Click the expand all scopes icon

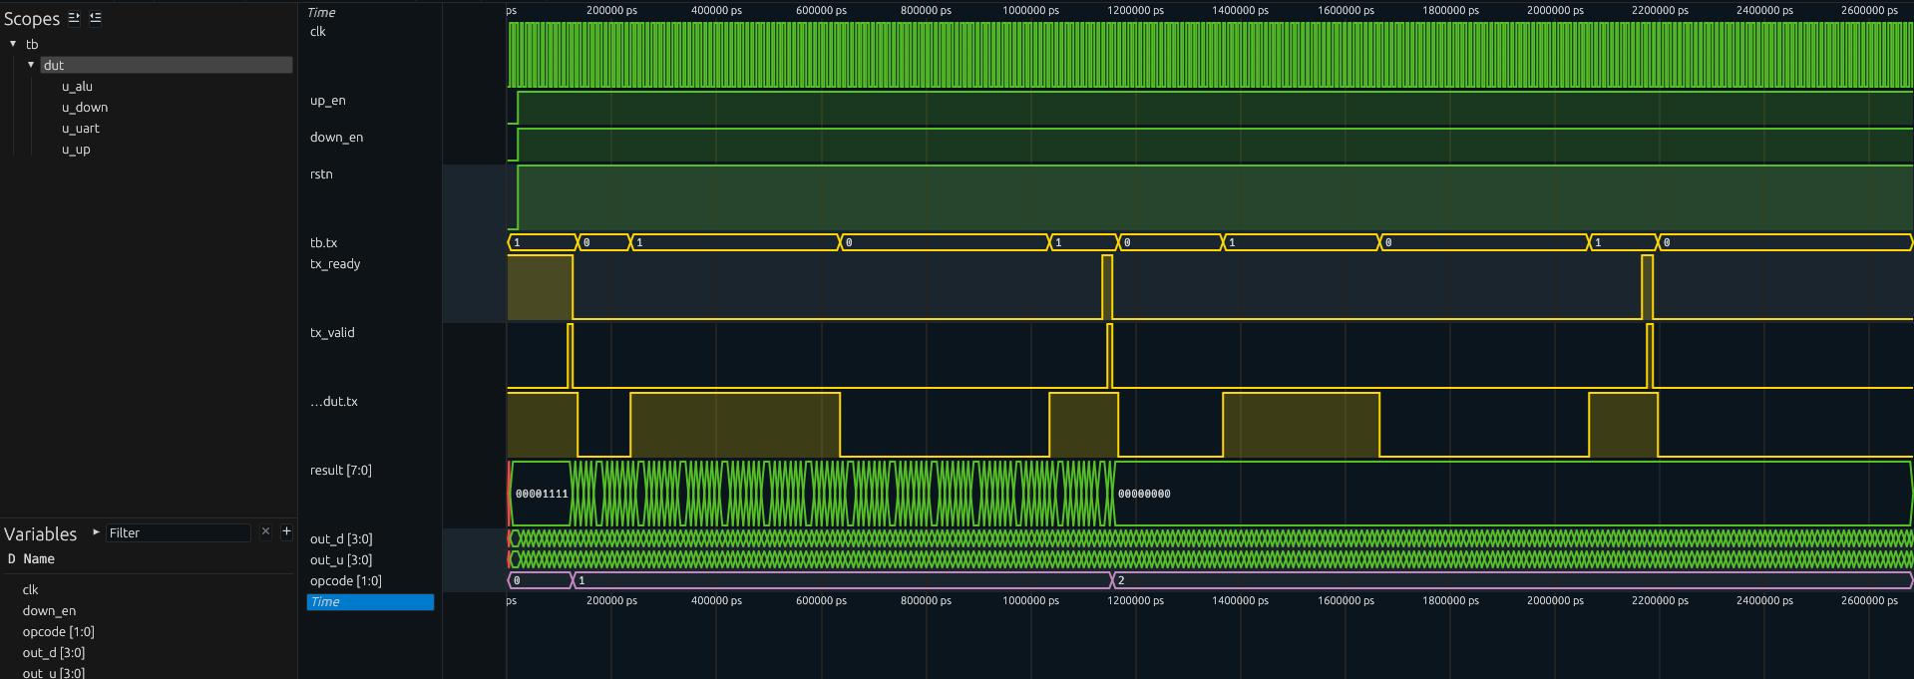point(74,18)
